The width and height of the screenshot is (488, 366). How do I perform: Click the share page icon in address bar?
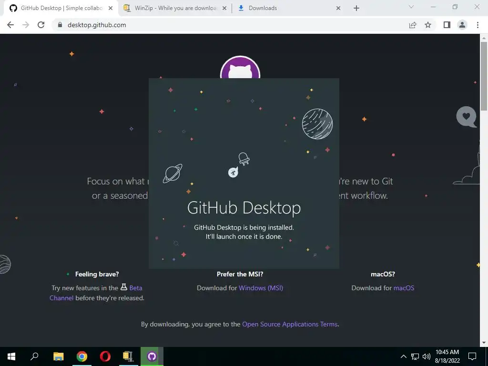click(413, 25)
